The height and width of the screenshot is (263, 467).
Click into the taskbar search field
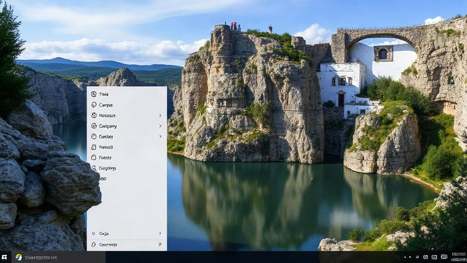pos(59,257)
